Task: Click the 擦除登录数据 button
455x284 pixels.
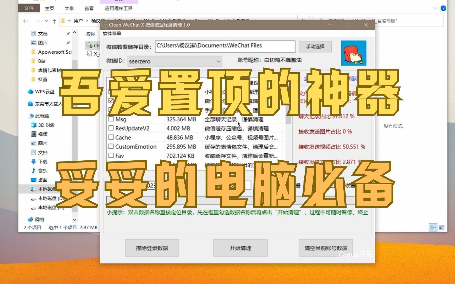Action: (x=152, y=248)
